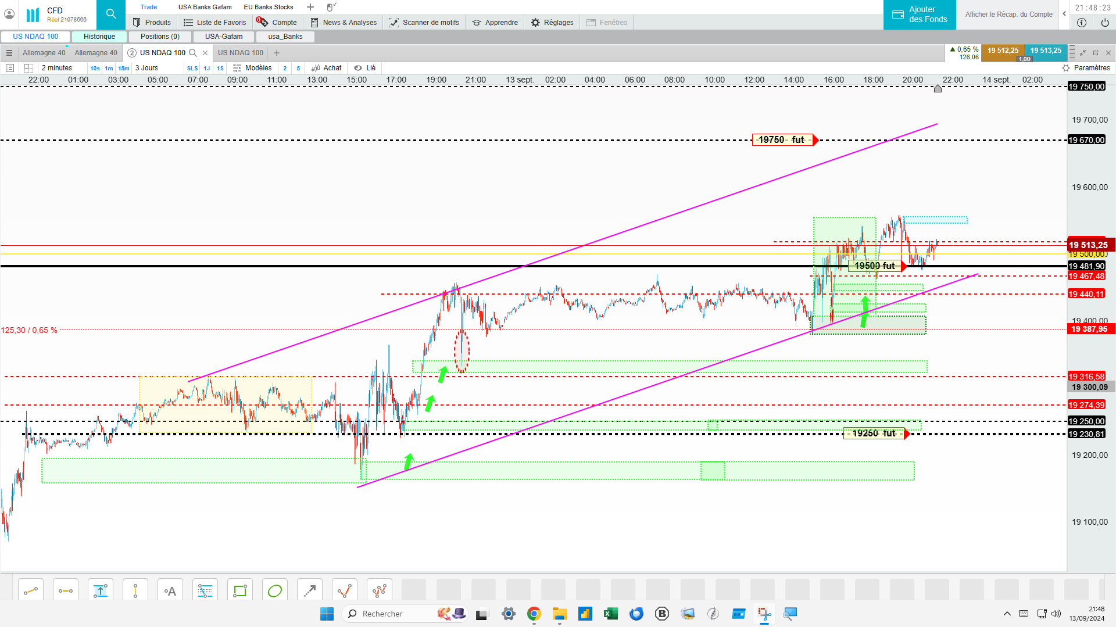Select the rectangle drawing tool
This screenshot has height=627, width=1116.
[240, 591]
